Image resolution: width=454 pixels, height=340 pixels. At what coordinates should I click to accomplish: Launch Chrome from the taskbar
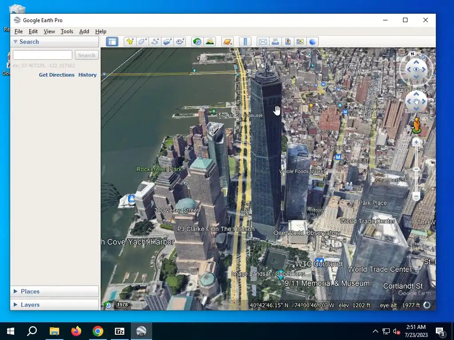tap(98, 331)
